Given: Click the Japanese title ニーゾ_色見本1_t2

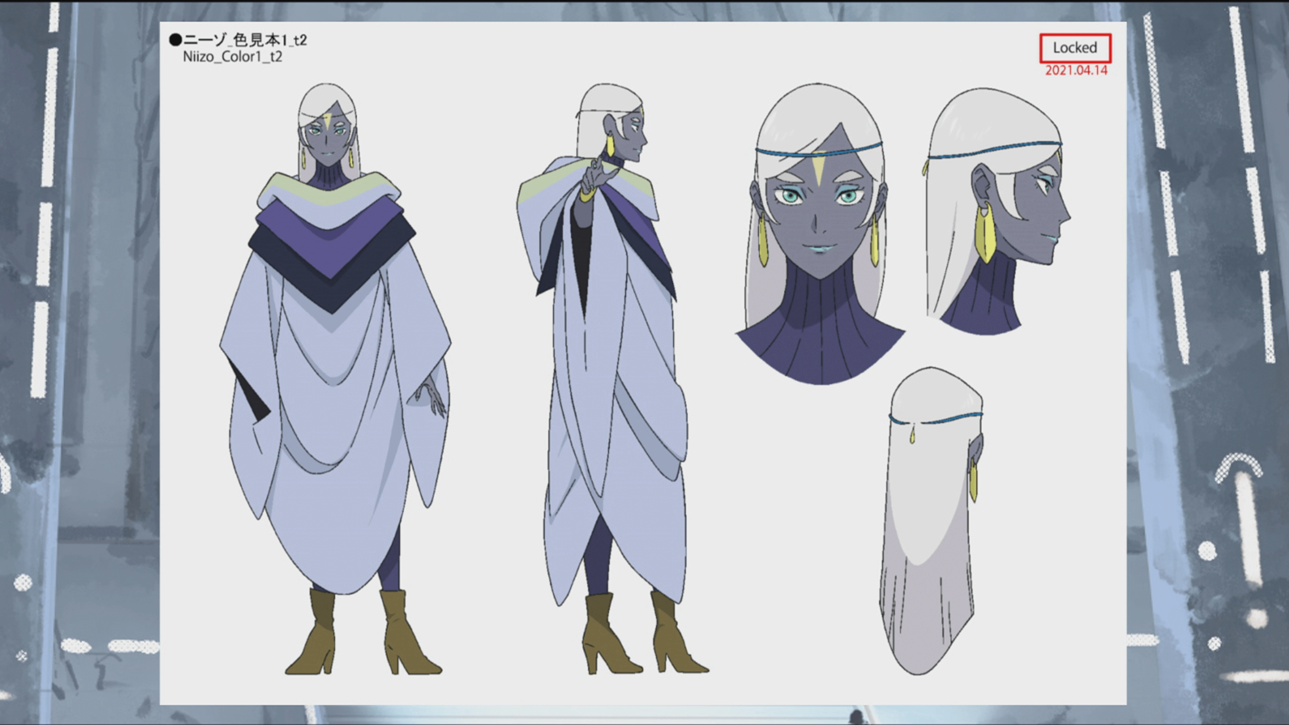Looking at the screenshot, I should (x=245, y=40).
